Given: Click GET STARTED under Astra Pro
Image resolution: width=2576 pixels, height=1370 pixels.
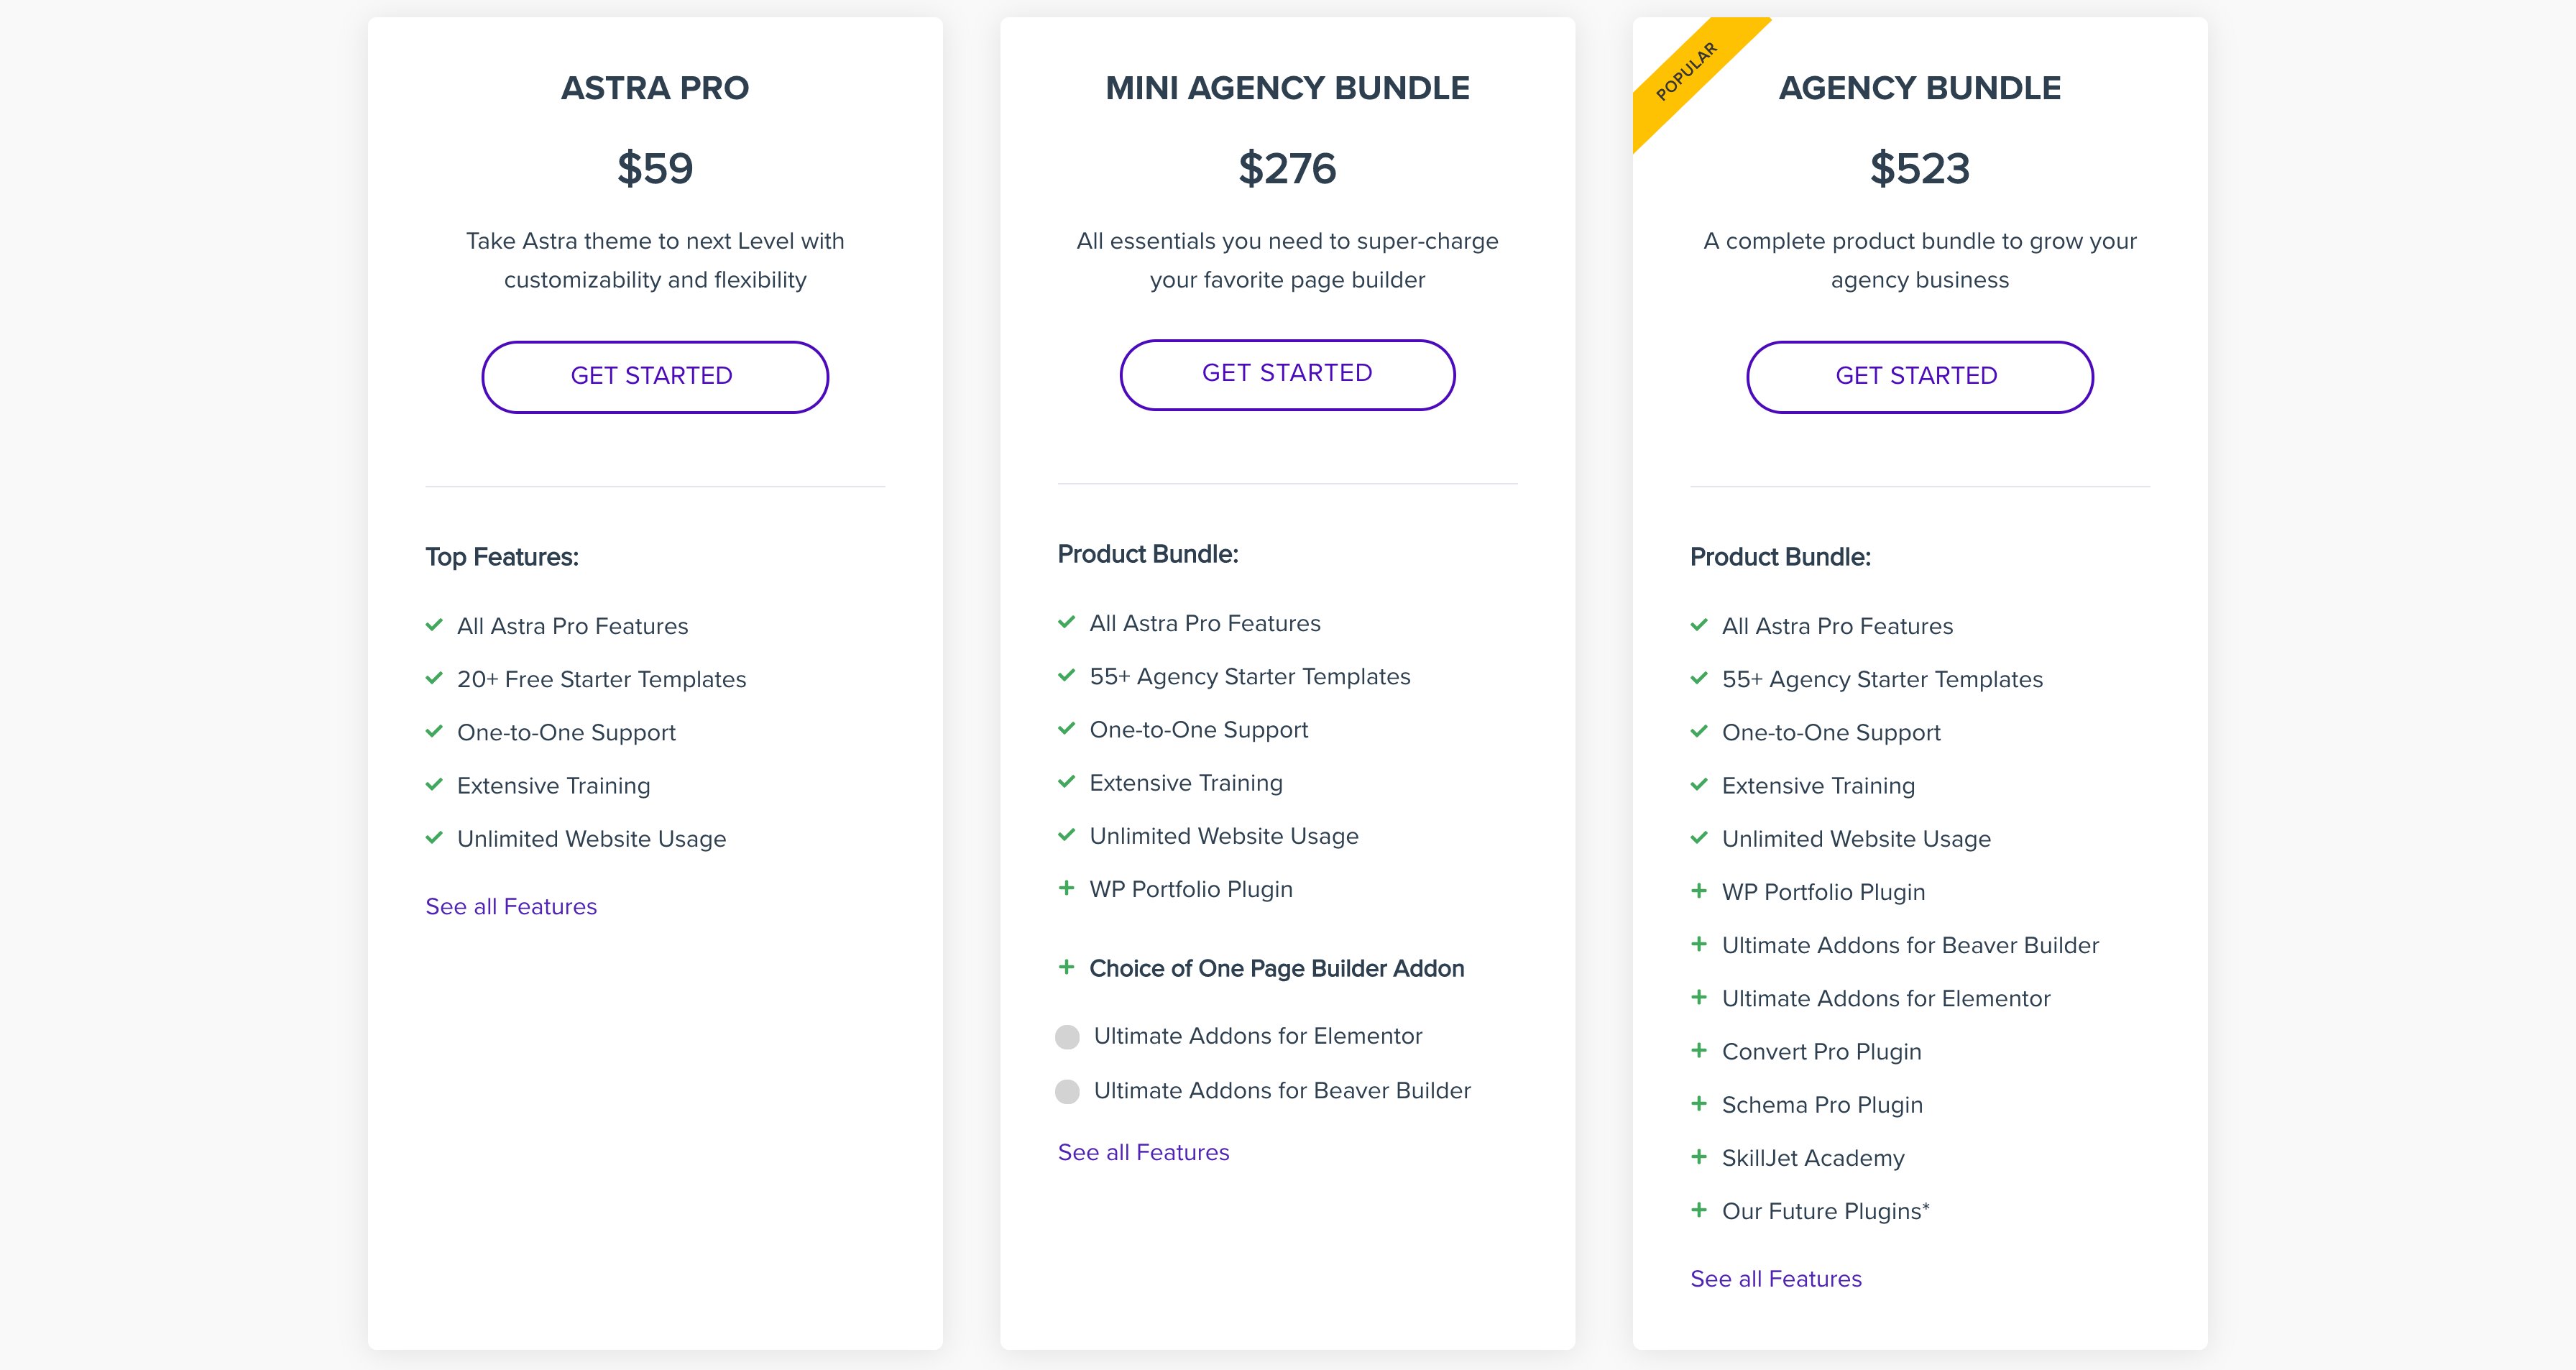Looking at the screenshot, I should point(654,376).
